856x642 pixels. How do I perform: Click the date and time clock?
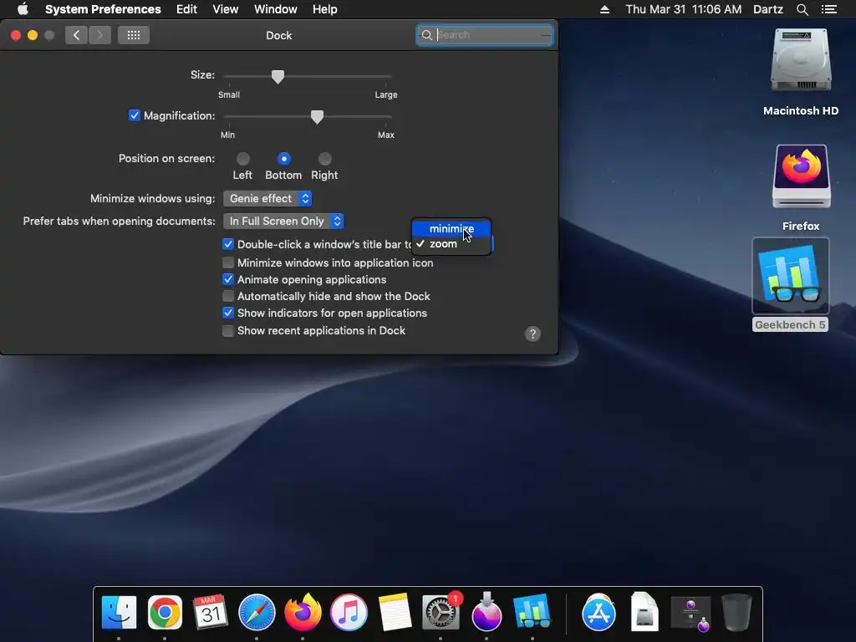click(684, 9)
